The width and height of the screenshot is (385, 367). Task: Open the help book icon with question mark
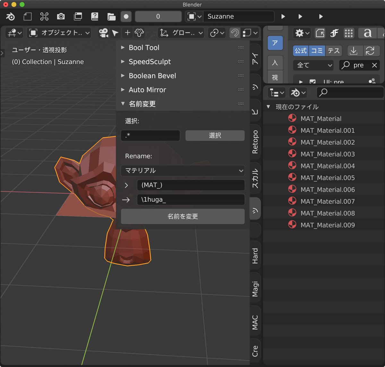pos(95,16)
